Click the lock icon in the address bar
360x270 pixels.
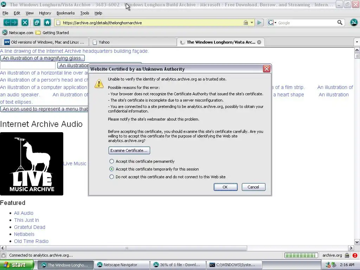(x=246, y=22)
